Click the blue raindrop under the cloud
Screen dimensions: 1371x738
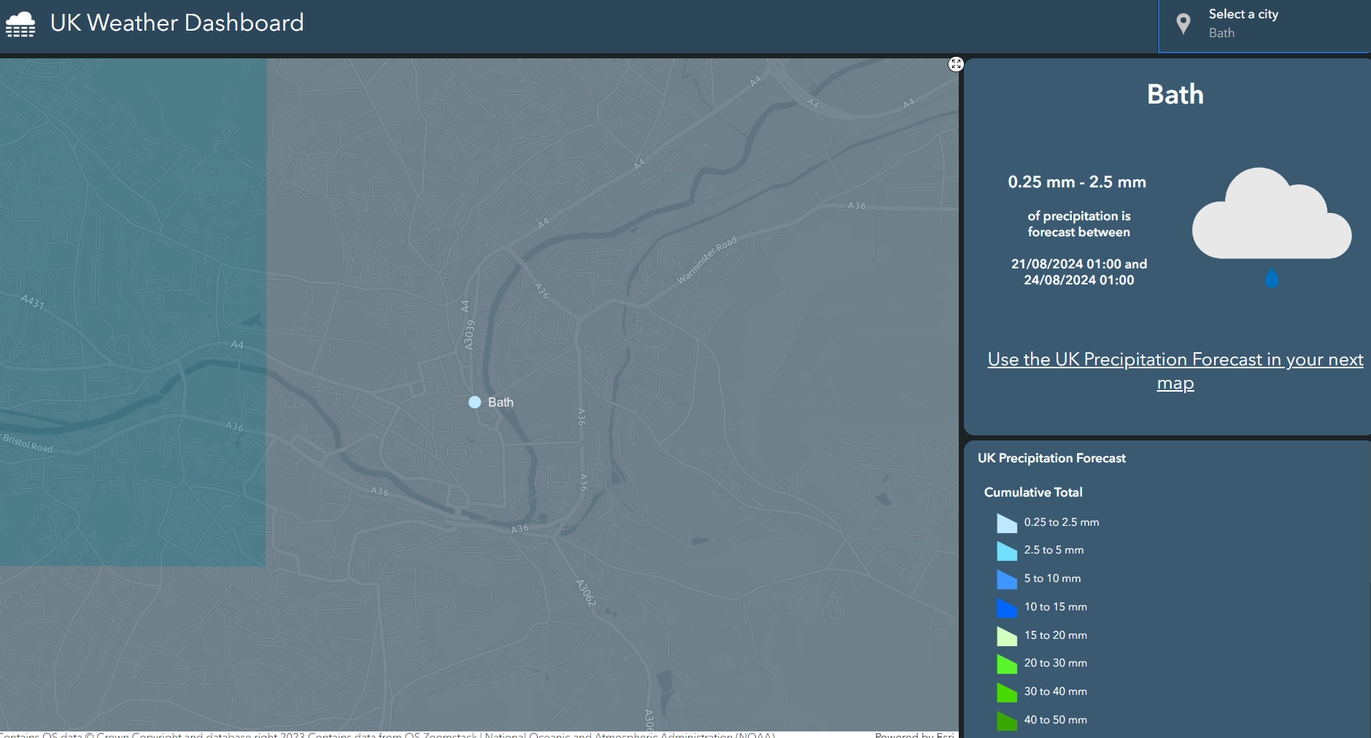(x=1272, y=278)
